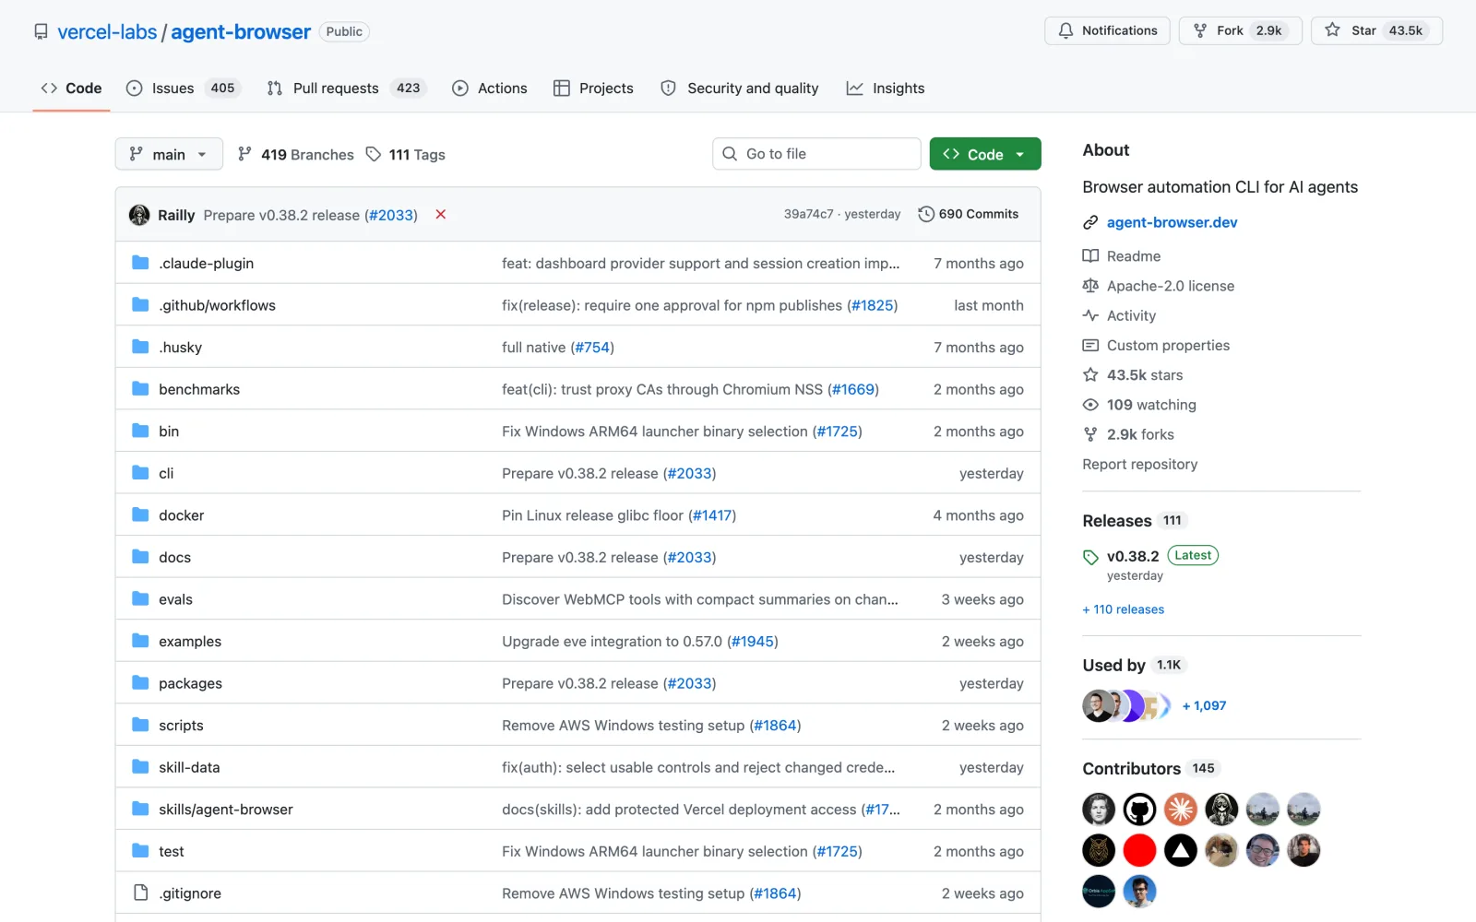Screen dimensions: 1476x922
Task: Open Custom properties in About sidebar
Action: click(1168, 346)
